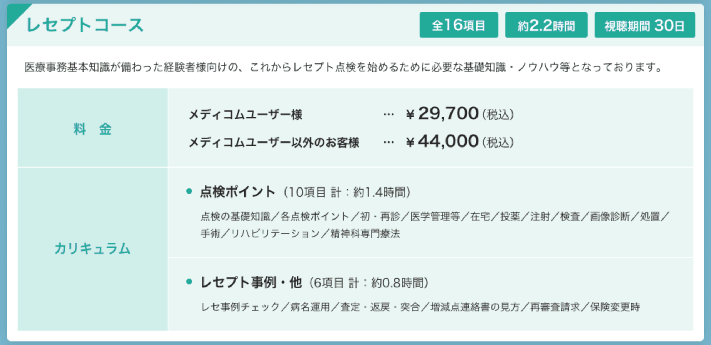Select the カリキュラム row header

coord(92,248)
